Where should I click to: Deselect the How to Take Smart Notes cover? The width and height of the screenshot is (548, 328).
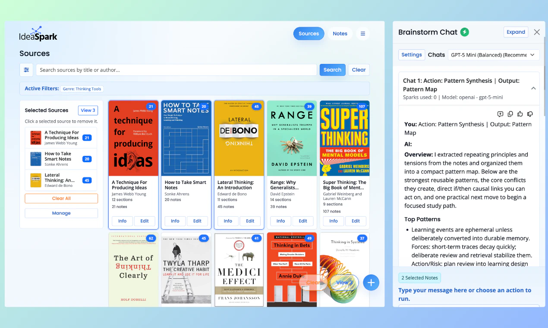pyautogui.click(x=186, y=138)
